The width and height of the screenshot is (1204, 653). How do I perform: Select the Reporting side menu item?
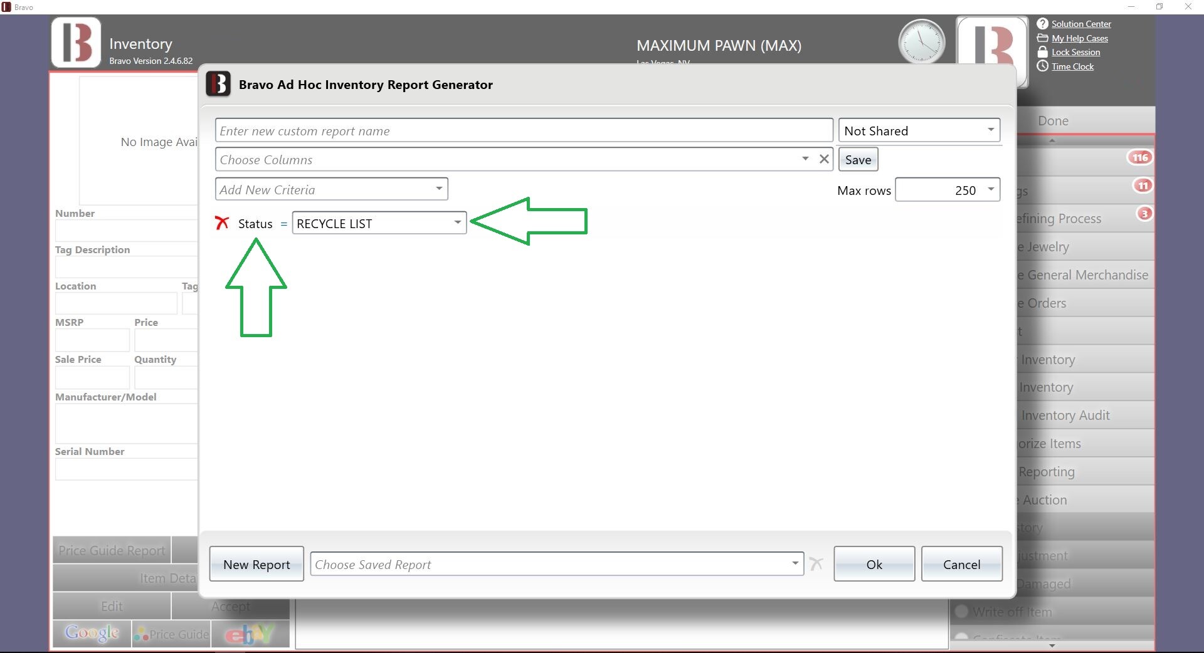point(1085,471)
